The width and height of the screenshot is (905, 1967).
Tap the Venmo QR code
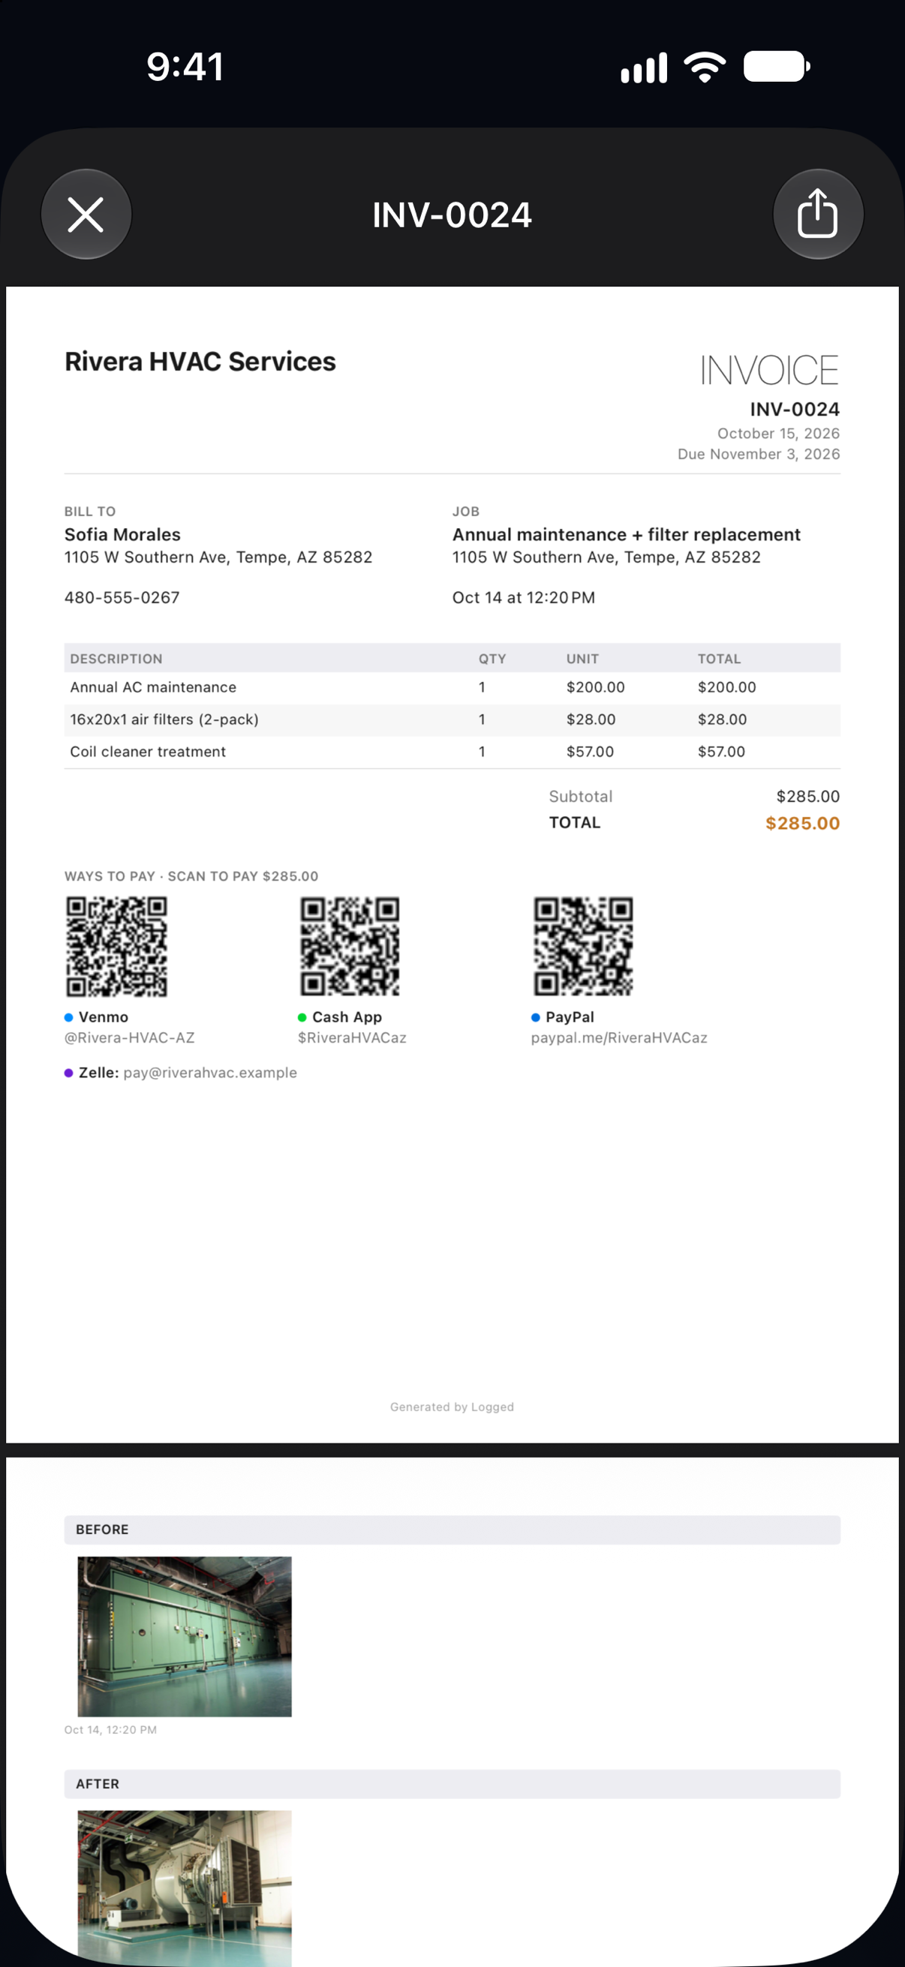tap(116, 947)
